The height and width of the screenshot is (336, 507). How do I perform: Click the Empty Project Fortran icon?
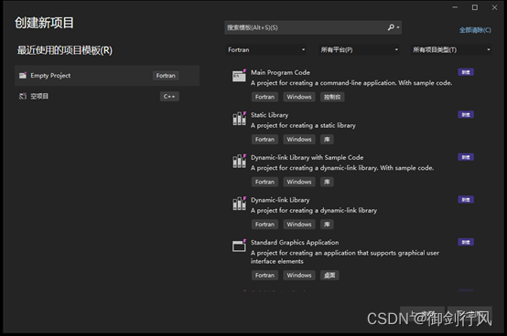23,76
